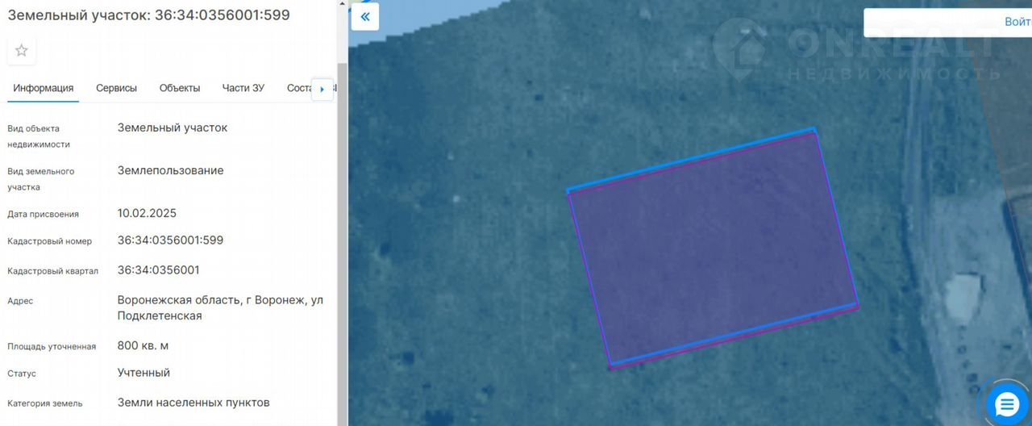Open the partially hidden Состав tab
The height and width of the screenshot is (426, 1032).
click(x=298, y=88)
